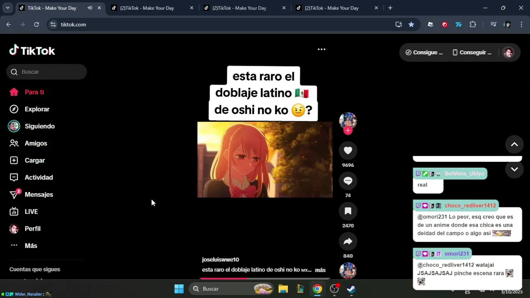The width and height of the screenshot is (530, 298).
Task: Click Cuentas que sigues heading
Action: [x=35, y=269]
